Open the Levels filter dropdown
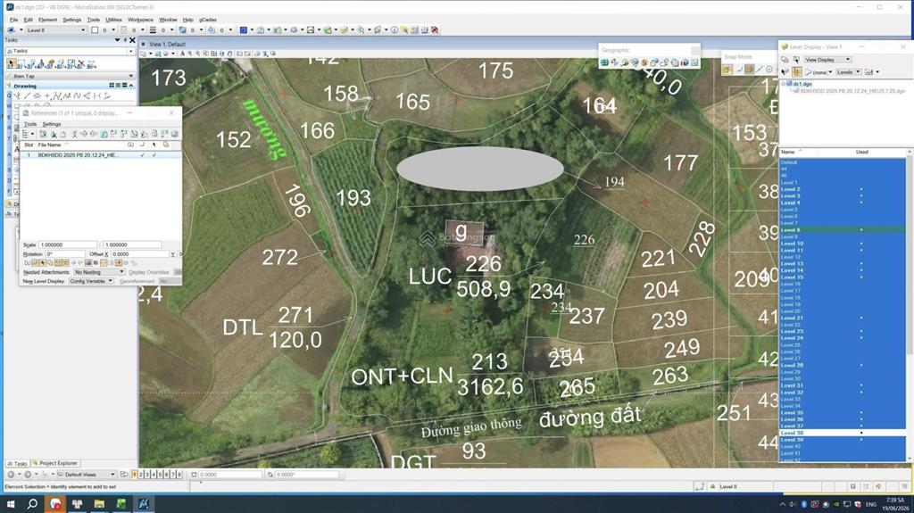The width and height of the screenshot is (914, 513). tap(849, 72)
